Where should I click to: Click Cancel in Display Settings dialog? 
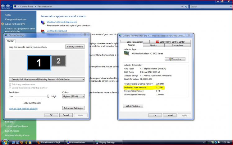(x=66, y=115)
